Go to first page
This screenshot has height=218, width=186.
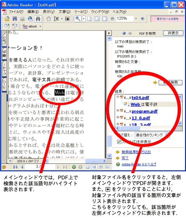(x=15, y=167)
